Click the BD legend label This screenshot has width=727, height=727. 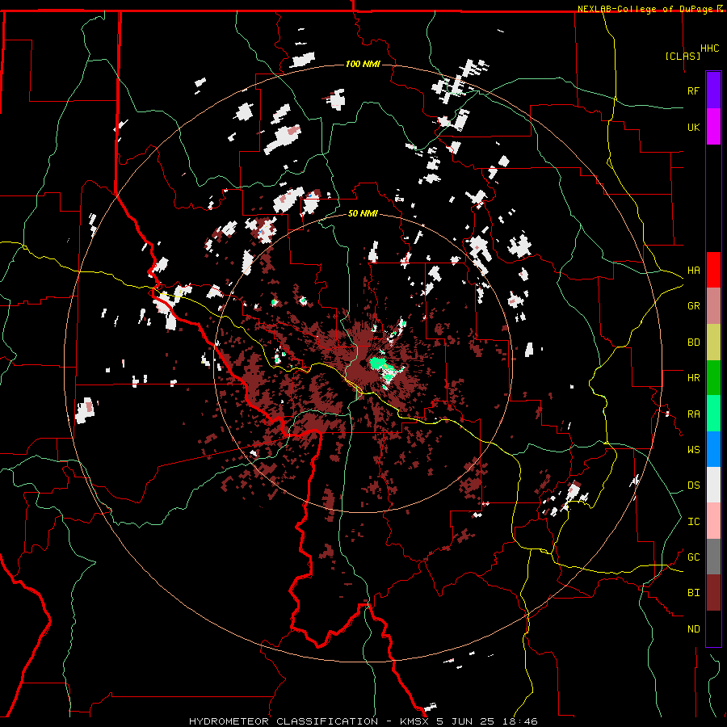point(693,342)
